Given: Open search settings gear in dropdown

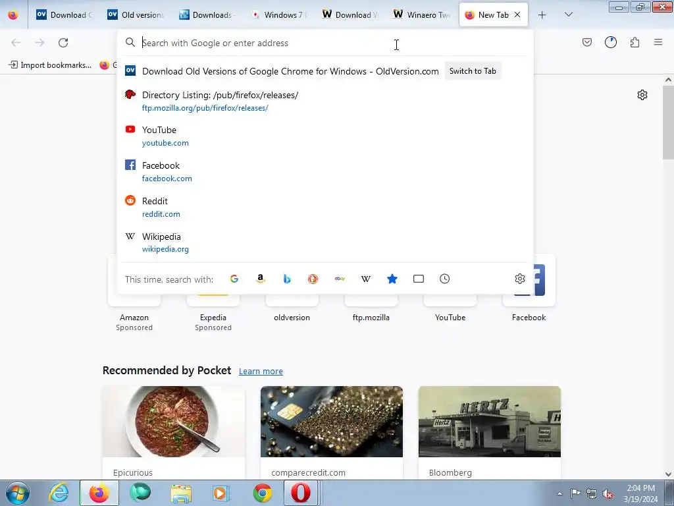Looking at the screenshot, I should point(520,279).
